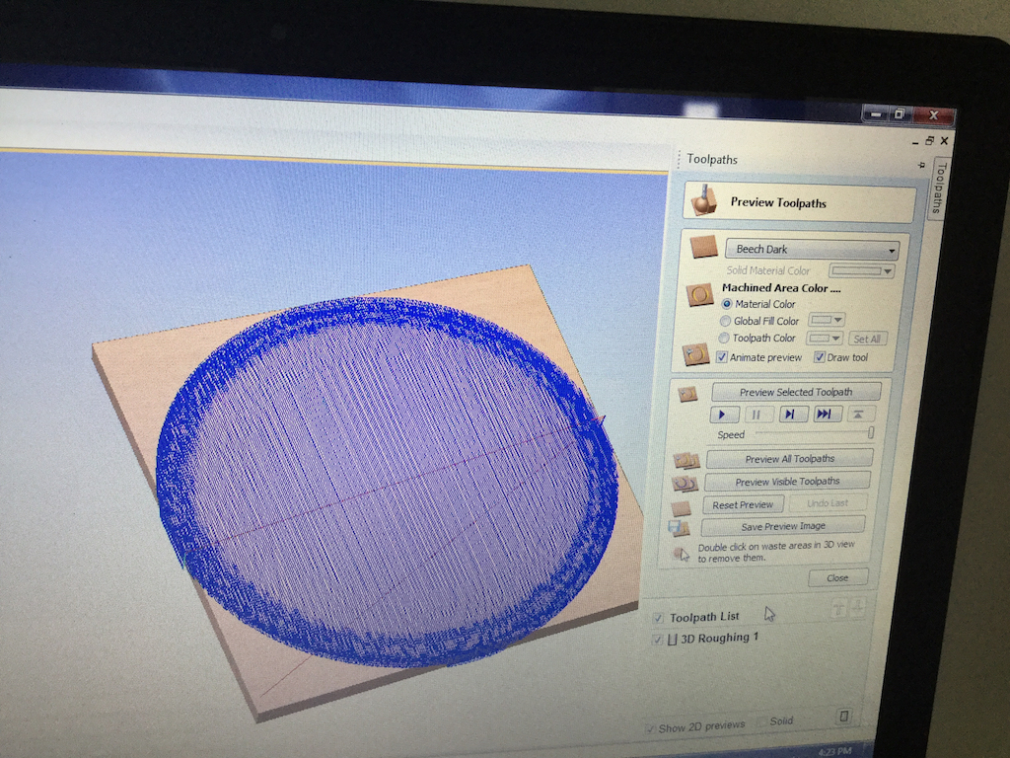
Task: Toggle the Animate preview checkbox
Action: pos(722,357)
